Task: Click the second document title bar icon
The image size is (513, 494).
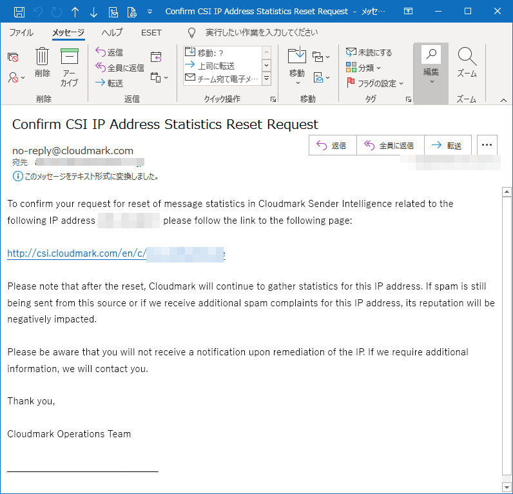Action: pos(131,12)
